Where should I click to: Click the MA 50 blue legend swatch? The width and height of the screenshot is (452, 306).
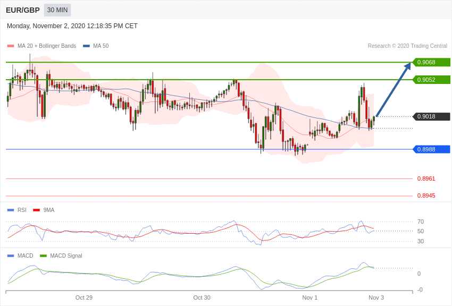pyautogui.click(x=86, y=46)
